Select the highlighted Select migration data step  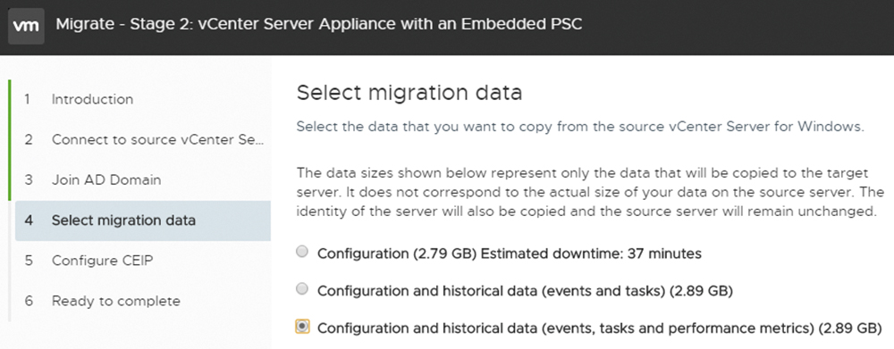point(143,220)
